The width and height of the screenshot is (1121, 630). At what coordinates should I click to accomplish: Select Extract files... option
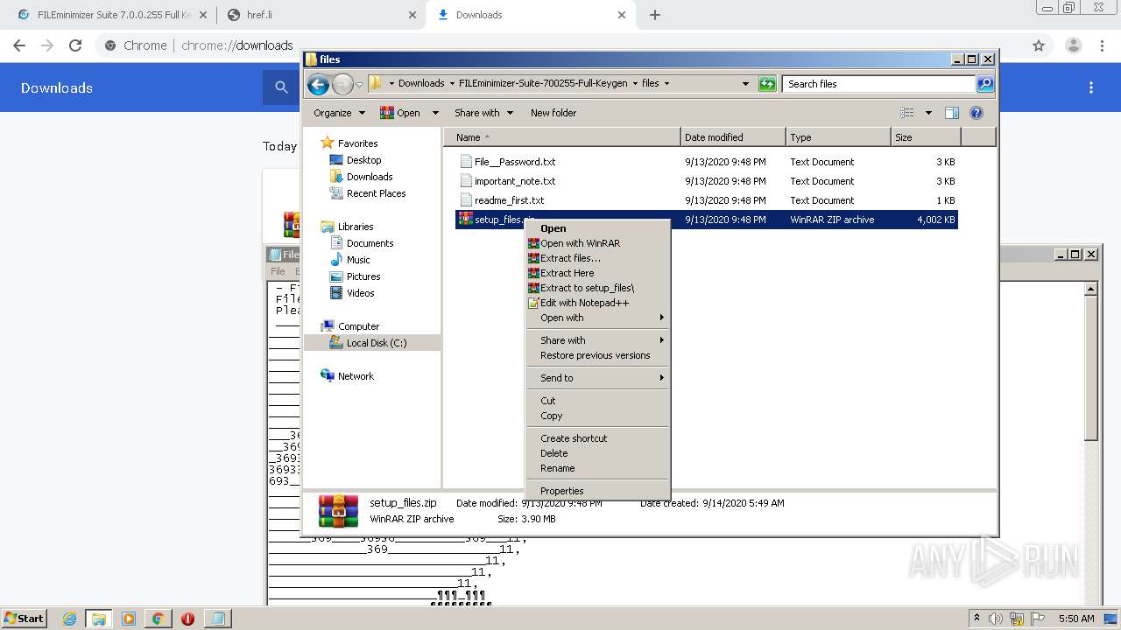(597, 258)
